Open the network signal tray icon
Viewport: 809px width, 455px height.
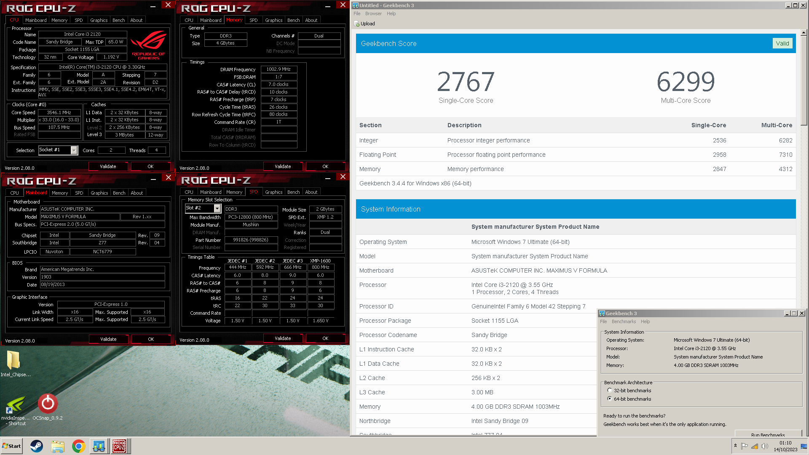[x=755, y=446]
